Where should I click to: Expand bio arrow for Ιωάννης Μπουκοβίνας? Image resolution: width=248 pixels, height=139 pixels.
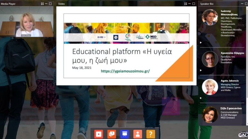201,42
